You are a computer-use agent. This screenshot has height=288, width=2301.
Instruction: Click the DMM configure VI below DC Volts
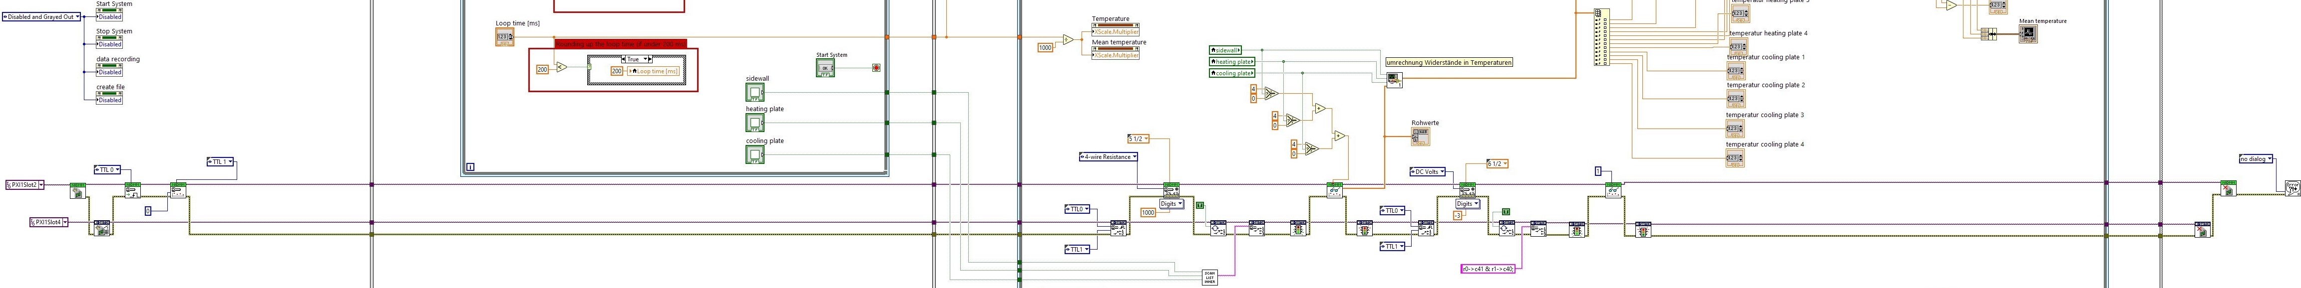point(1467,190)
